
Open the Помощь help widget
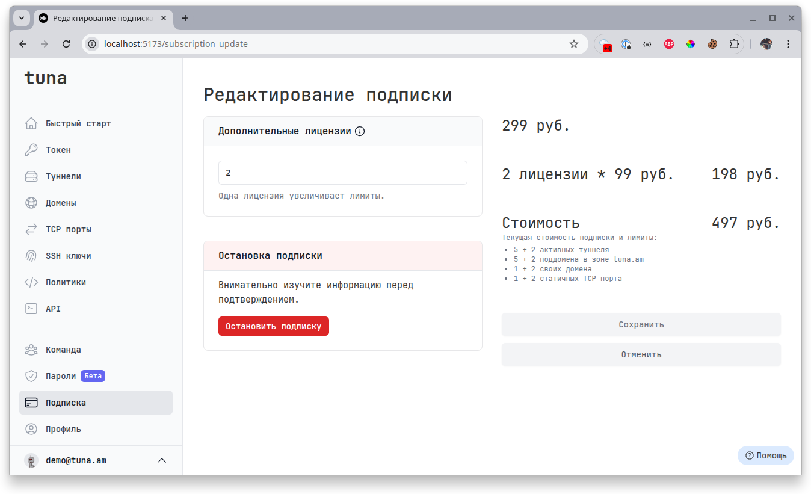[x=765, y=455]
